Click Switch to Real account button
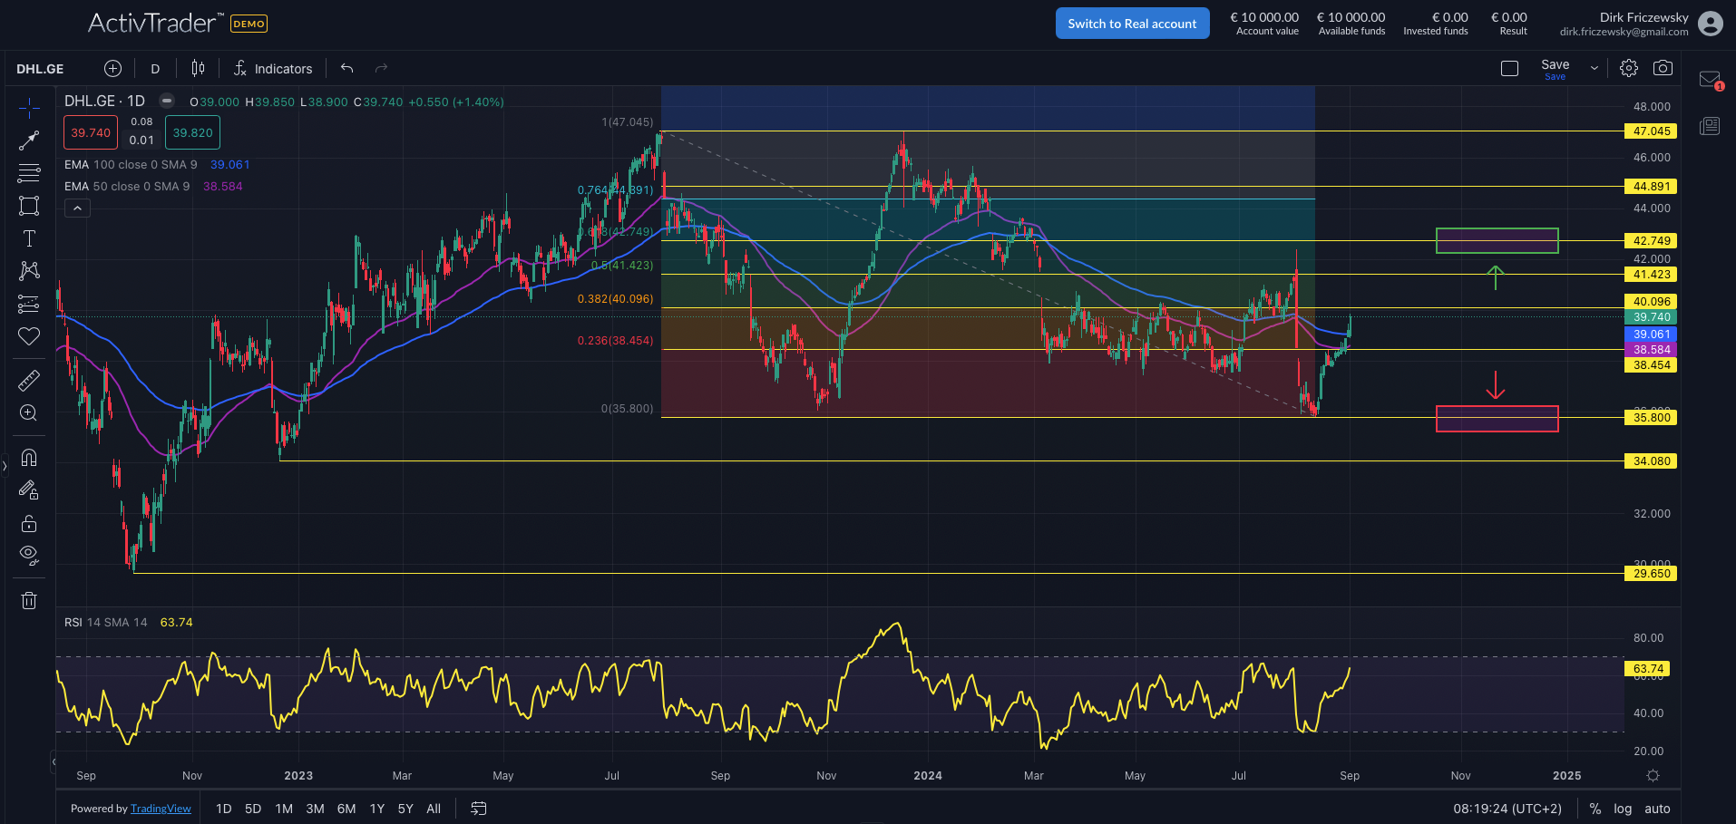This screenshot has width=1736, height=824. (1132, 24)
